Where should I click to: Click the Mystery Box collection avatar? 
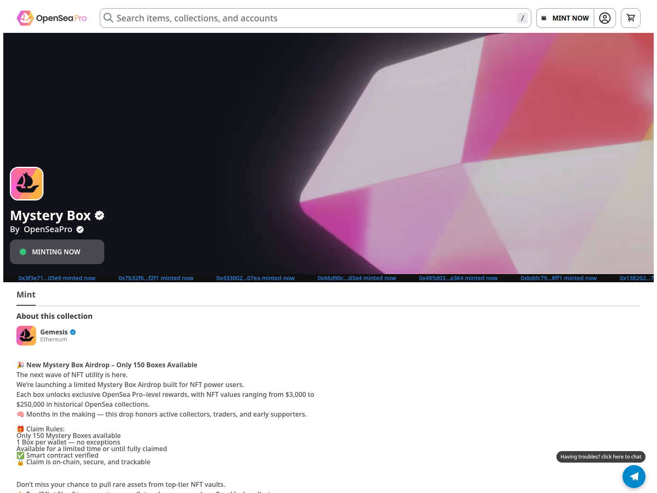click(x=27, y=184)
